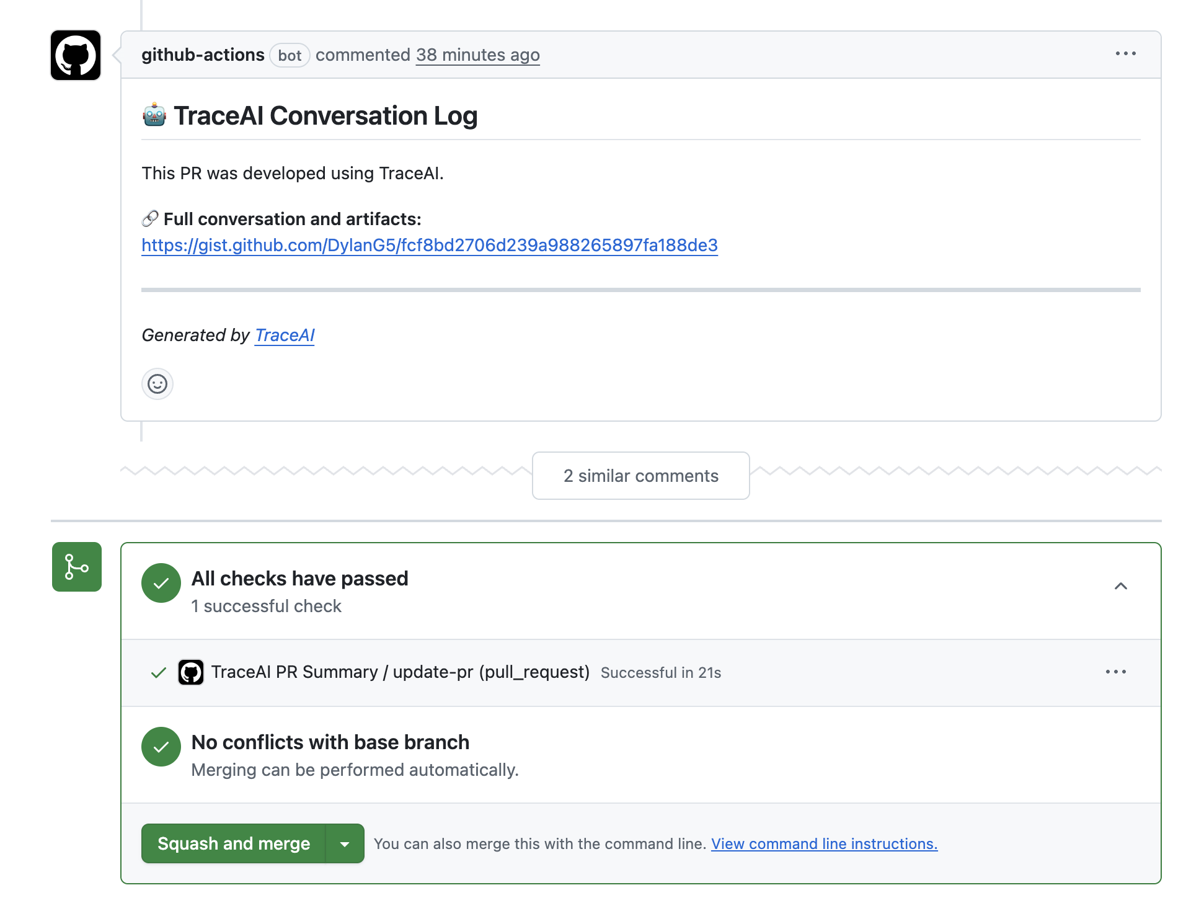Screen dimensions: 1204x898
Task: Add a reaction with the smiley icon
Action: [157, 384]
